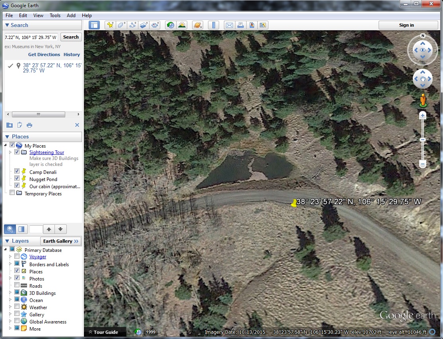Viewport: 443px width, 339px height.
Task: Click the Places search magnifier button
Action: [x=10, y=229]
